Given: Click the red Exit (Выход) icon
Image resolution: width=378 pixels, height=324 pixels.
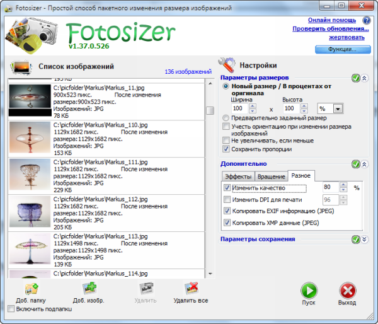Looking at the screenshot, I should click(x=347, y=291).
